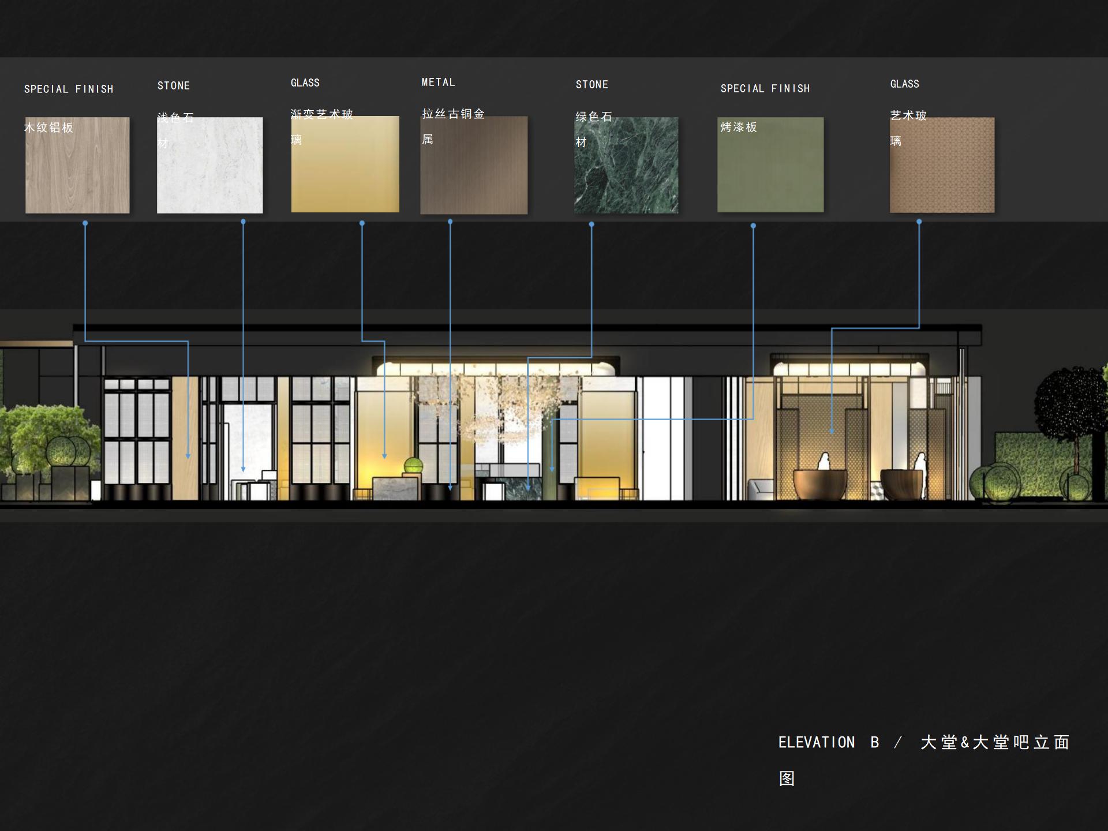The image size is (1108, 831).
Task: Click the left bronze bowl sculpture
Action: coord(819,484)
